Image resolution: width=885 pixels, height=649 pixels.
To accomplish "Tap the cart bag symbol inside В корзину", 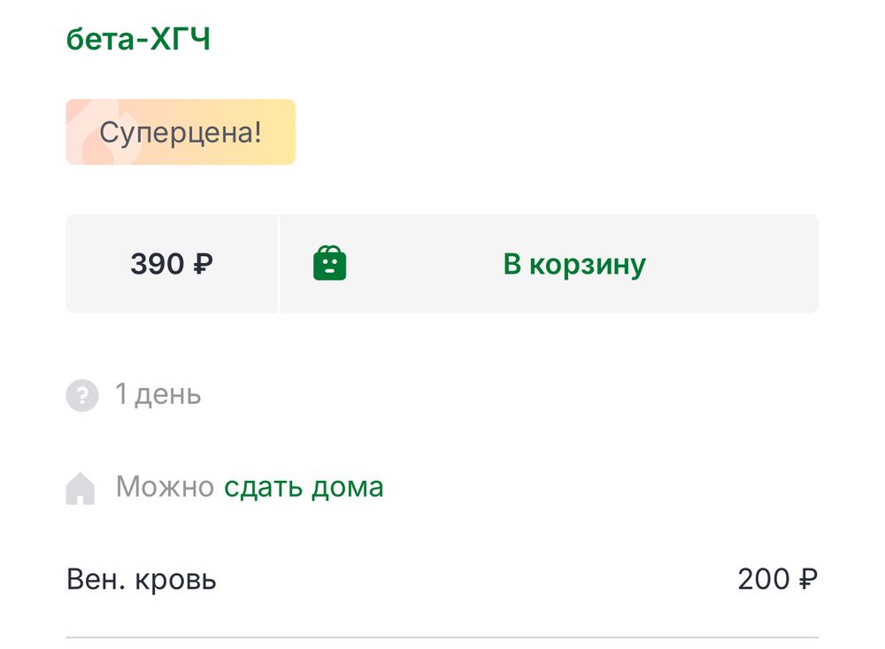I will (x=331, y=263).
